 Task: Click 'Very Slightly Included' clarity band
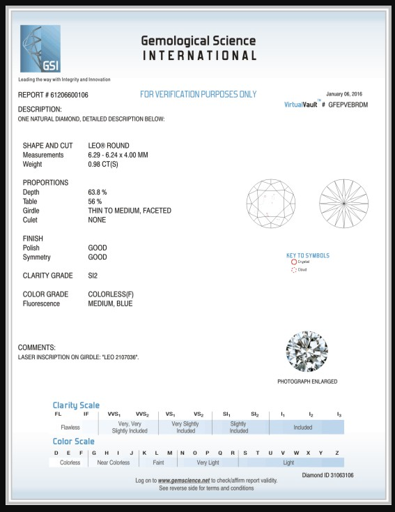[185, 428]
